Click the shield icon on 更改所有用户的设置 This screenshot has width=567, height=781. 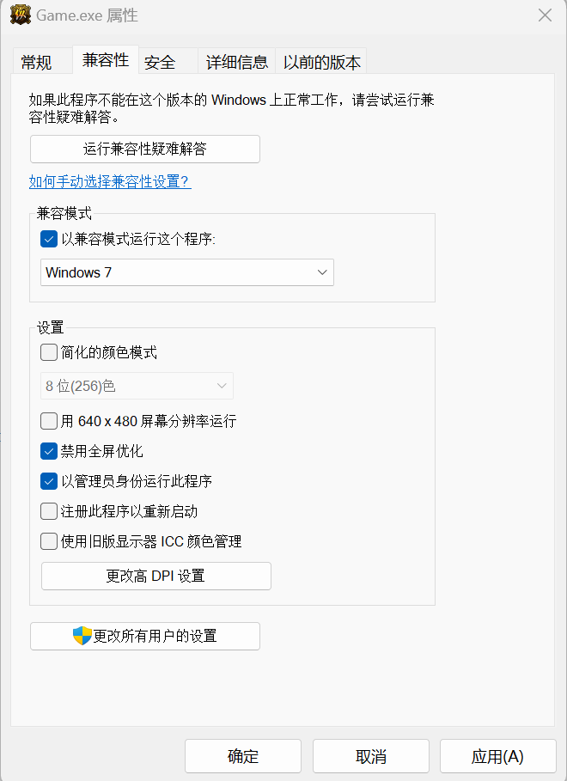82,636
